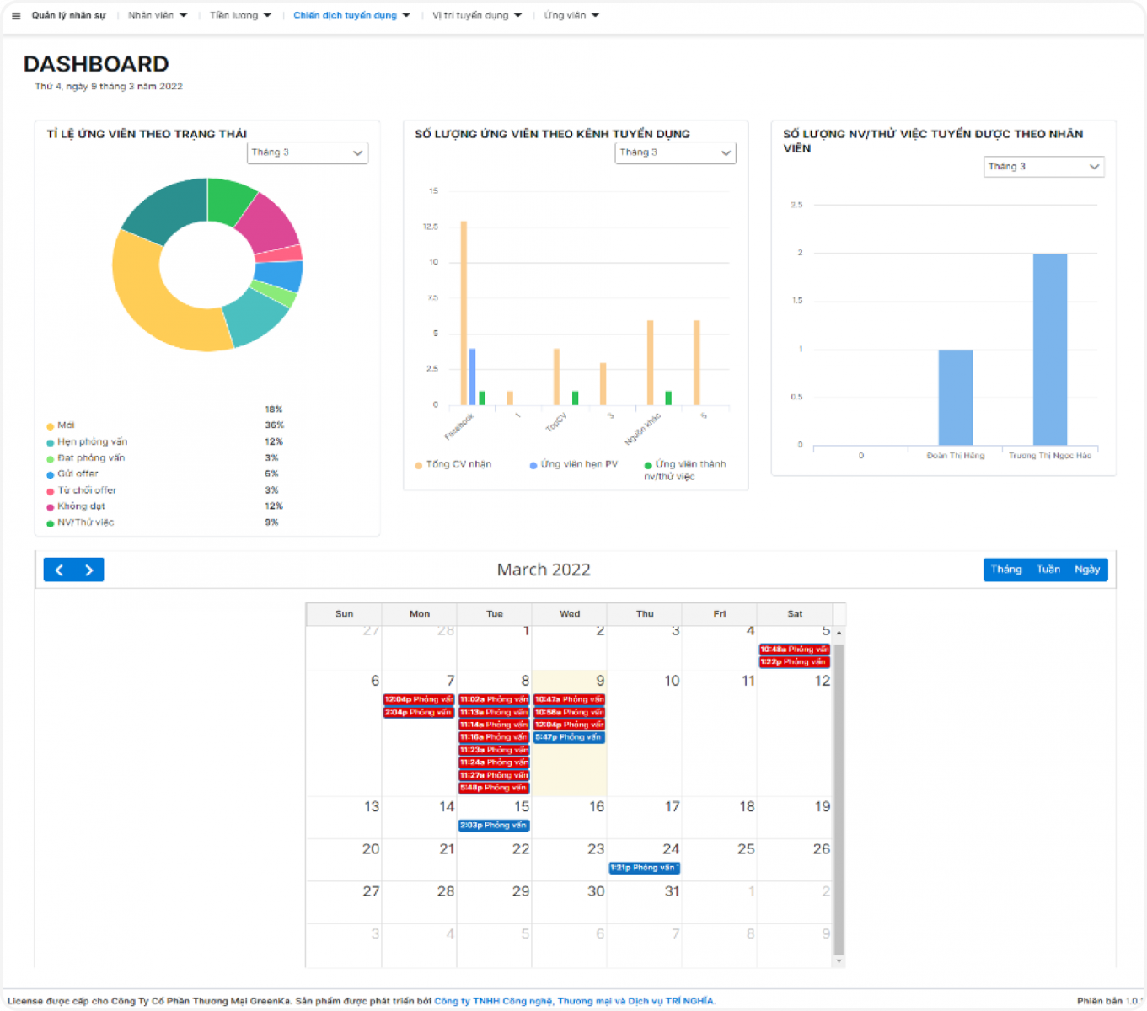This screenshot has width=1147, height=1011.
Task: Open the hamburger menu icon
Action: pos(16,16)
